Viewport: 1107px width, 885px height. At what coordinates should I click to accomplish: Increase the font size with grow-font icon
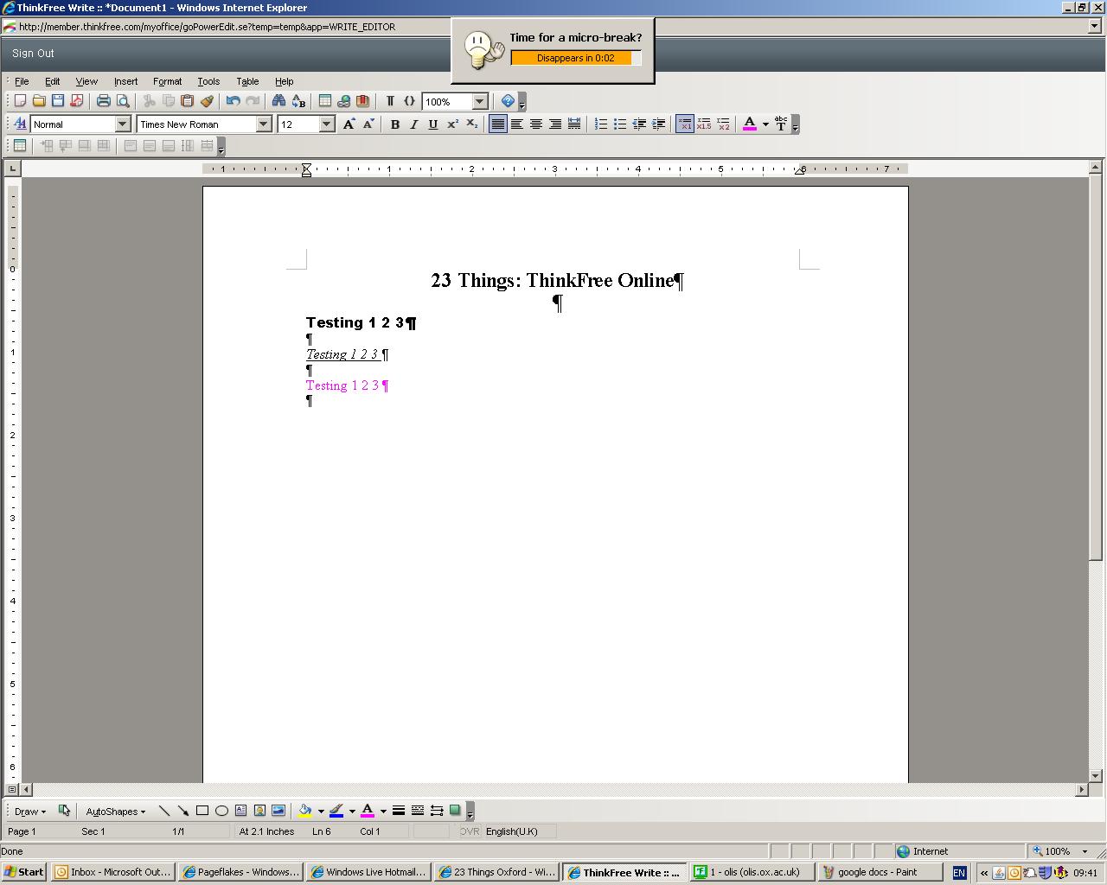point(349,124)
